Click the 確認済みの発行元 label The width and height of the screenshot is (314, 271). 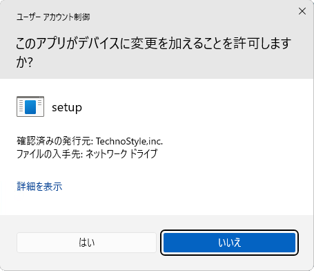pyautogui.click(x=55, y=141)
